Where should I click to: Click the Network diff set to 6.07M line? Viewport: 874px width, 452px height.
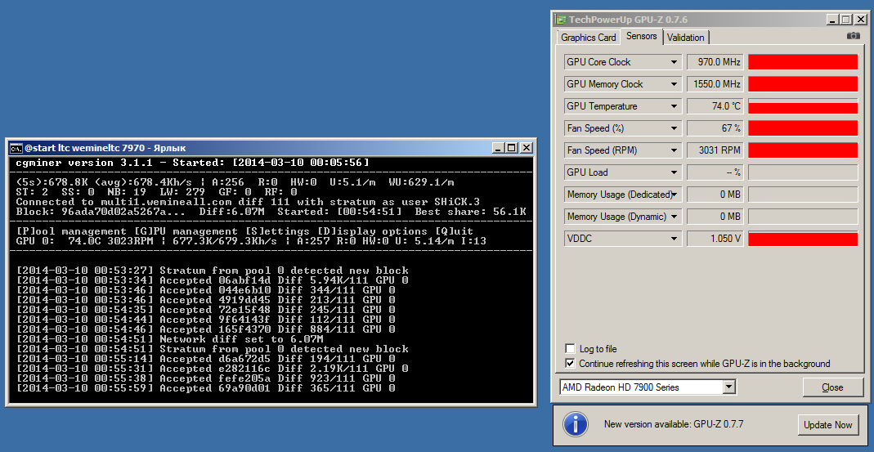(x=170, y=339)
